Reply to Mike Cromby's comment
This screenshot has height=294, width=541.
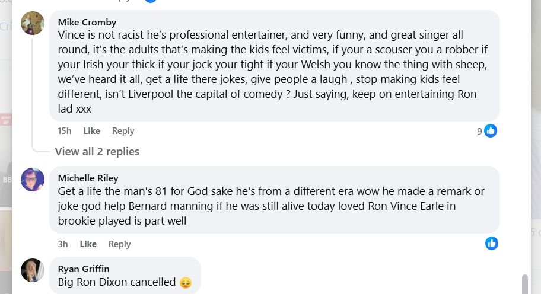(x=123, y=131)
